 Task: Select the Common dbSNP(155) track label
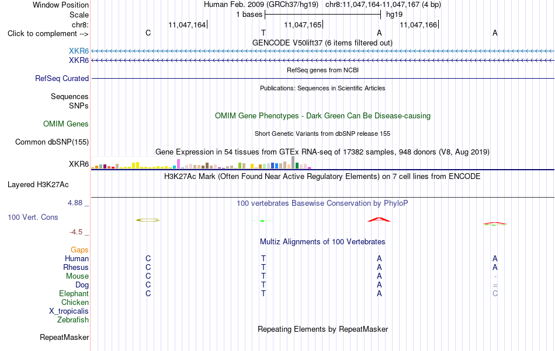coord(51,142)
